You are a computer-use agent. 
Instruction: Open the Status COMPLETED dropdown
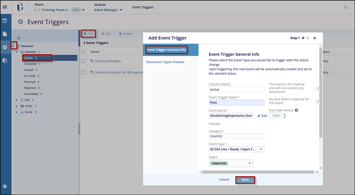(231, 163)
